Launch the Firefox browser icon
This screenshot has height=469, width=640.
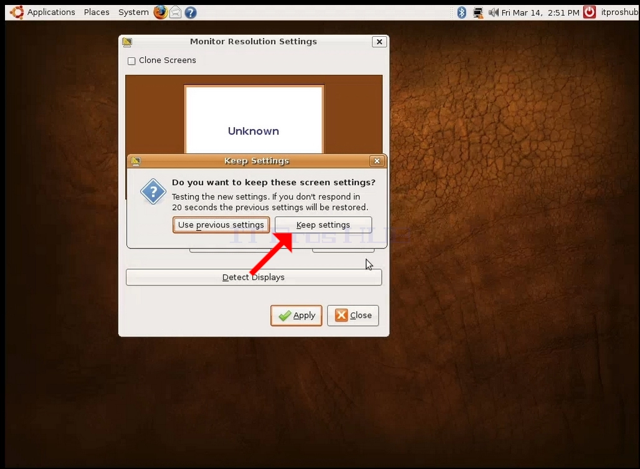point(161,12)
